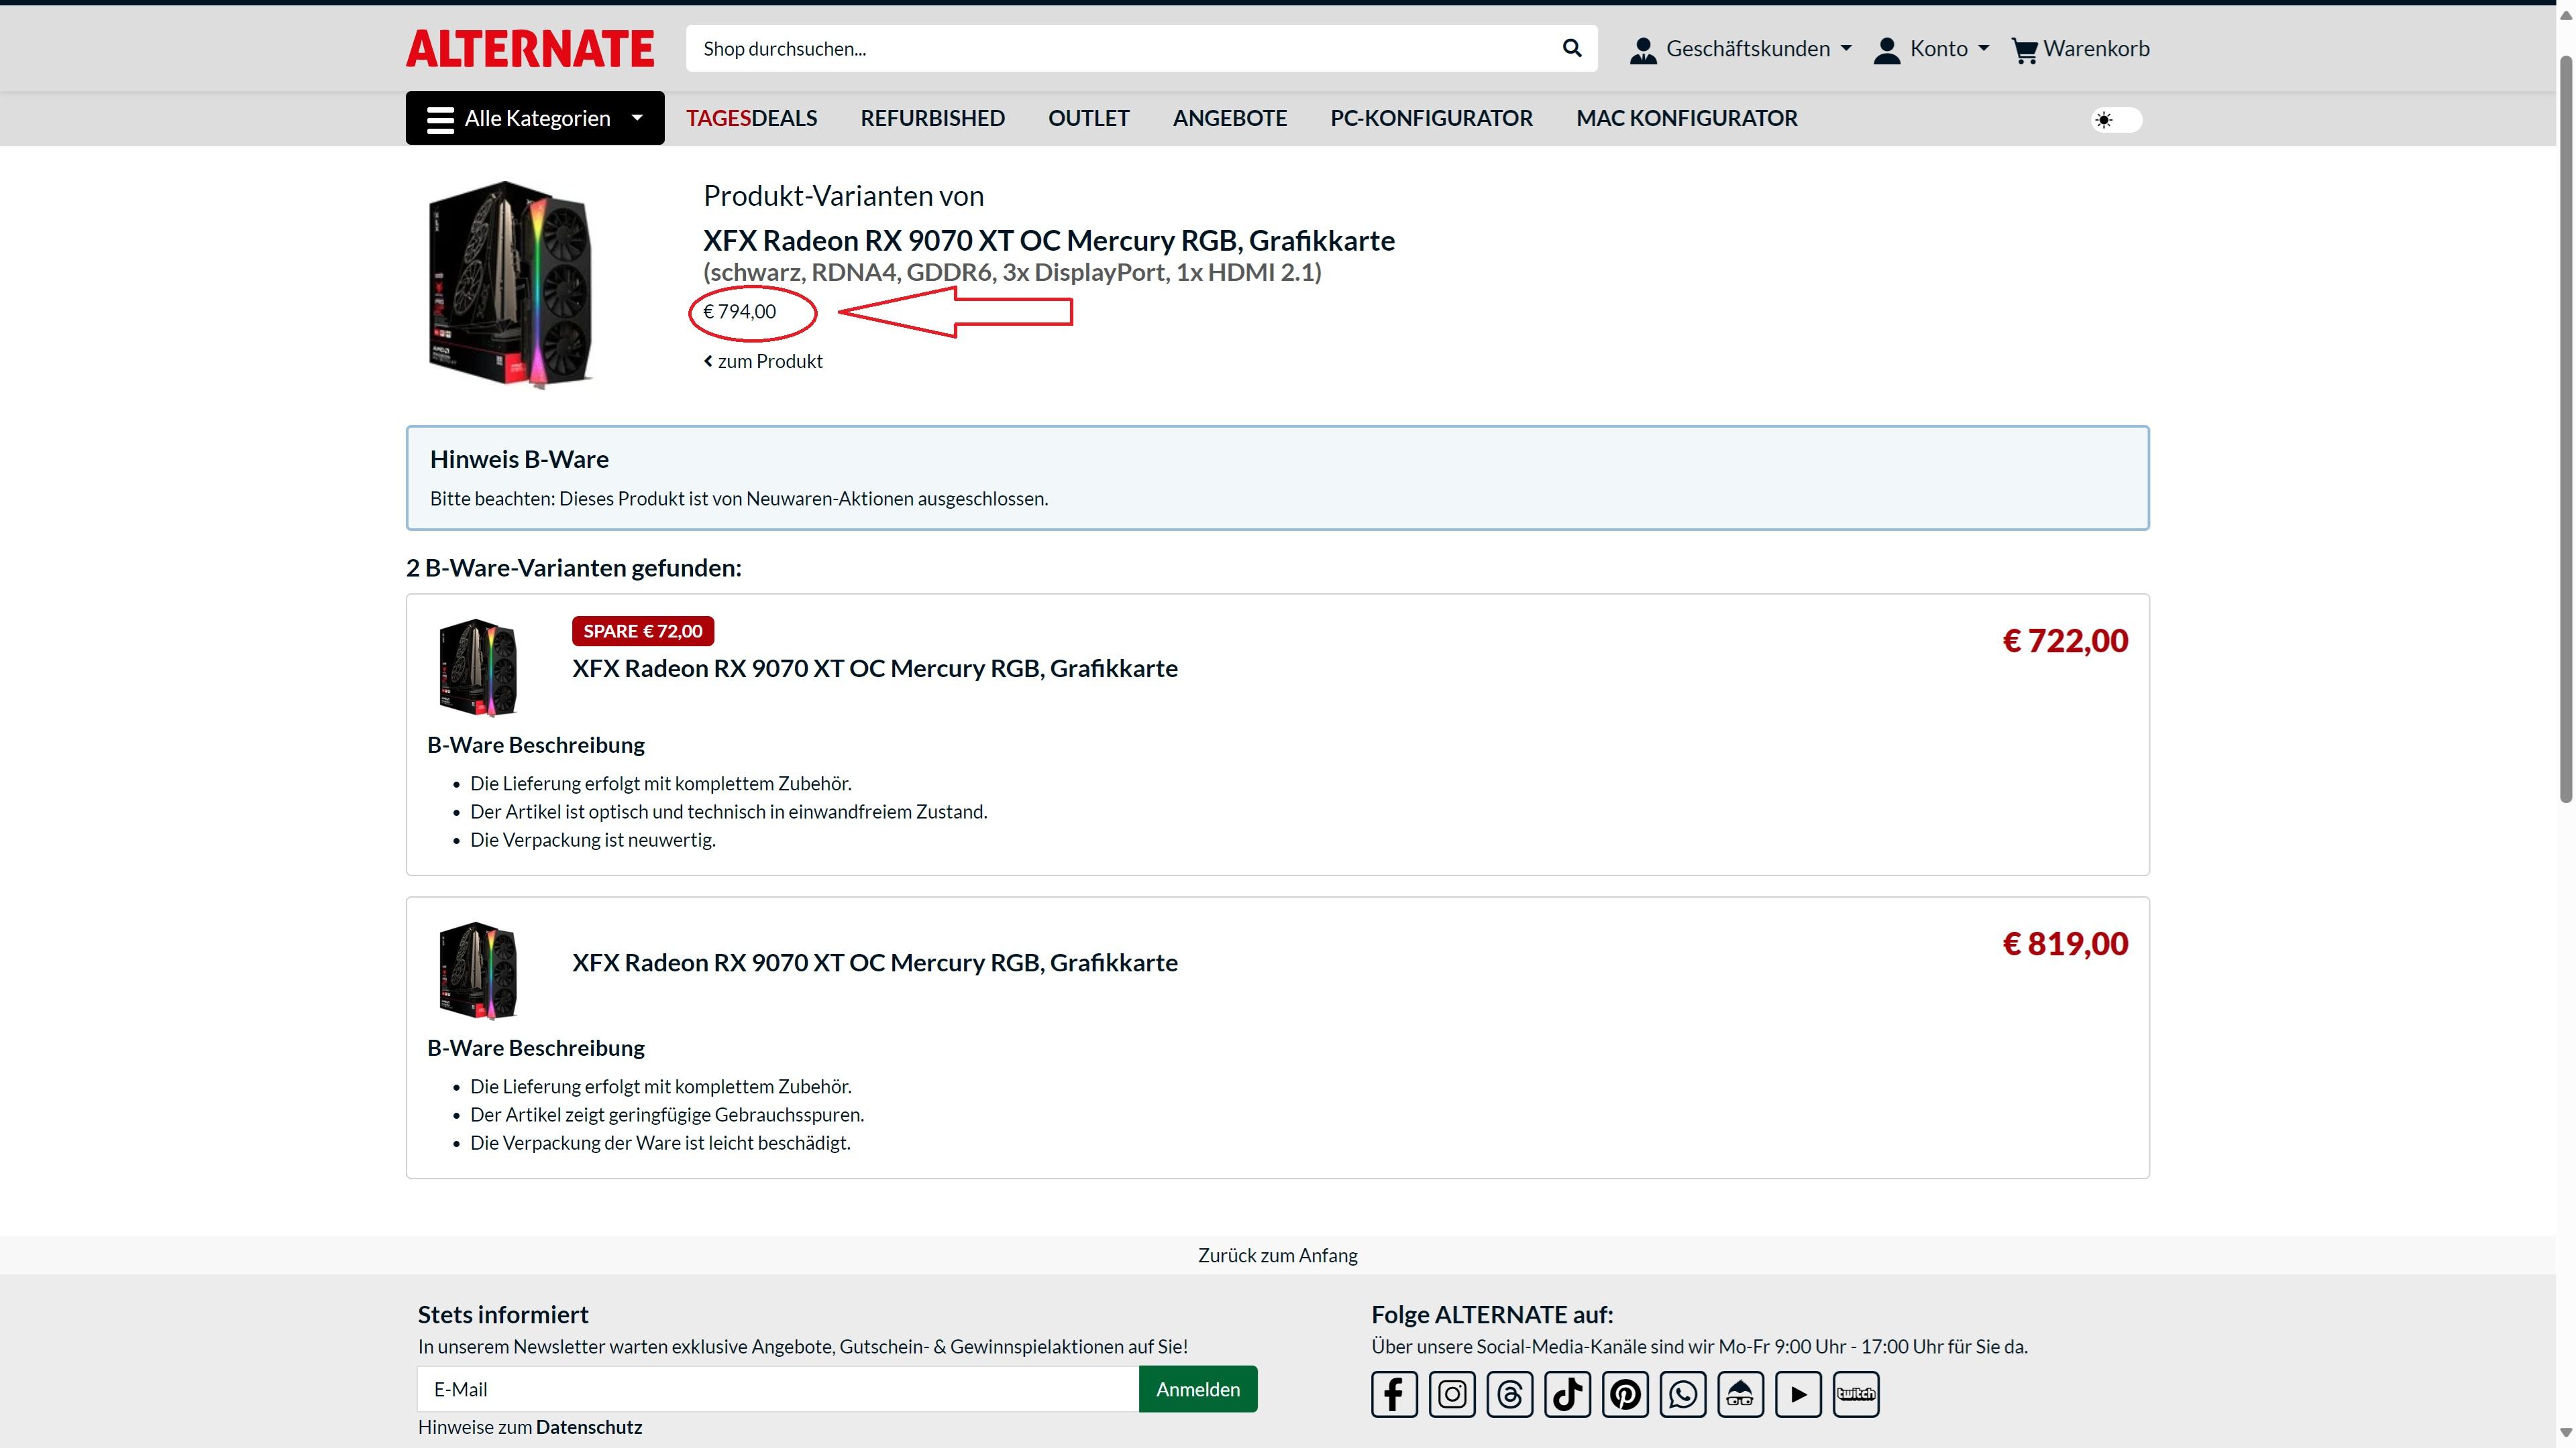2576x1448 pixels.
Task: Open the glasses-character social icon
Action: [x=1741, y=1394]
